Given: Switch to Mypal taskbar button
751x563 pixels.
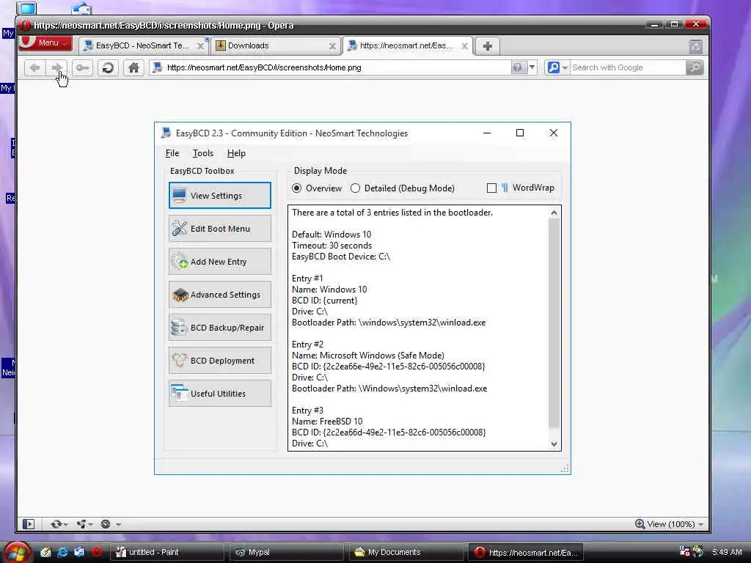Looking at the screenshot, I should 287,553.
